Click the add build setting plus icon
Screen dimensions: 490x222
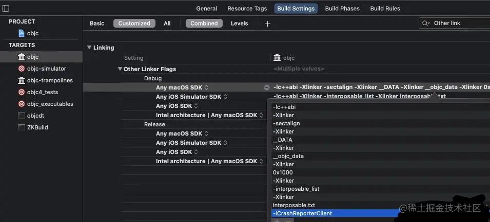267,24
